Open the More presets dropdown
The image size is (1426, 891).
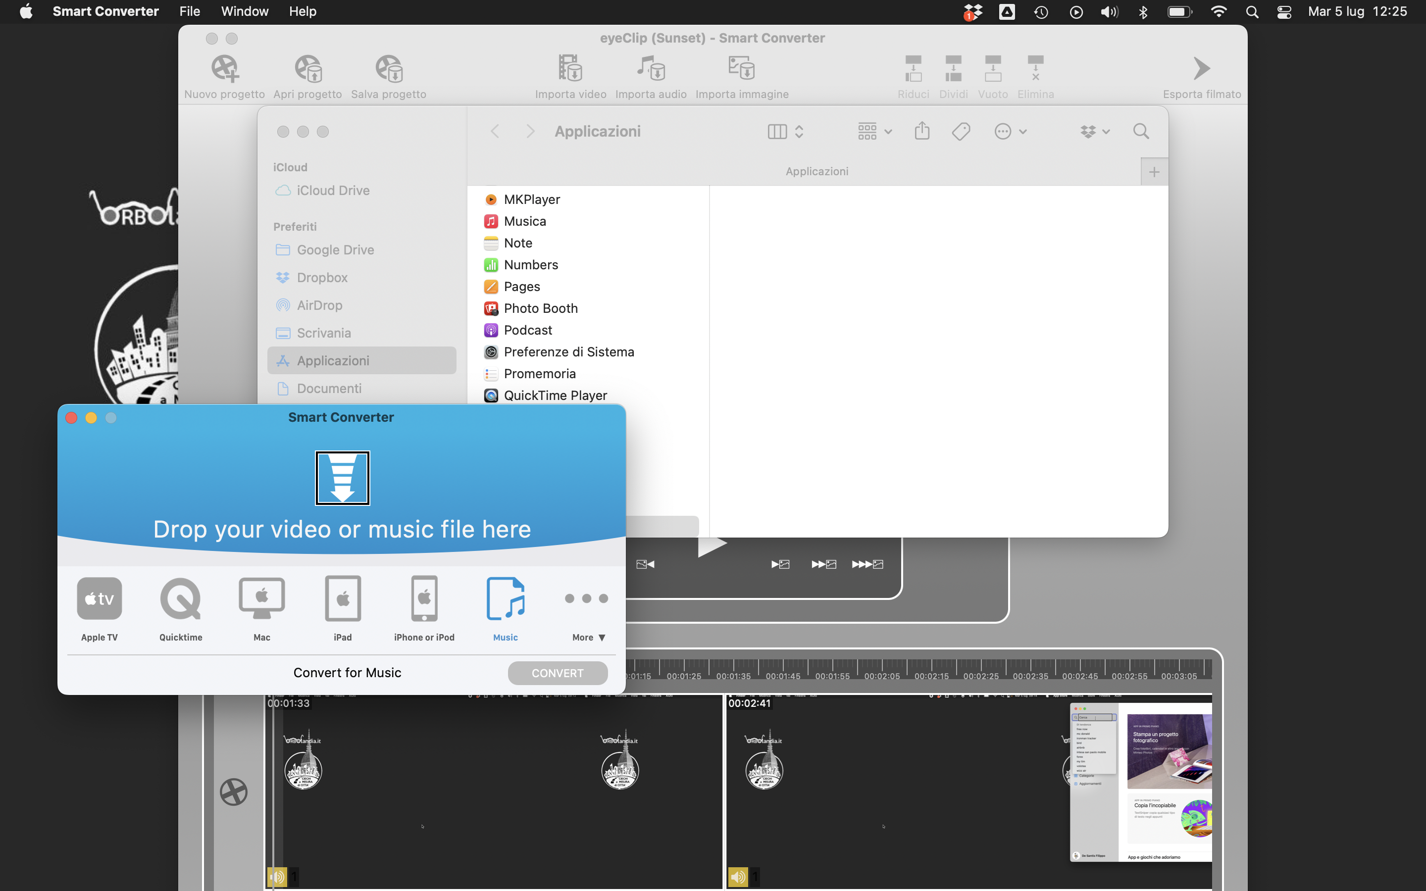coord(588,637)
